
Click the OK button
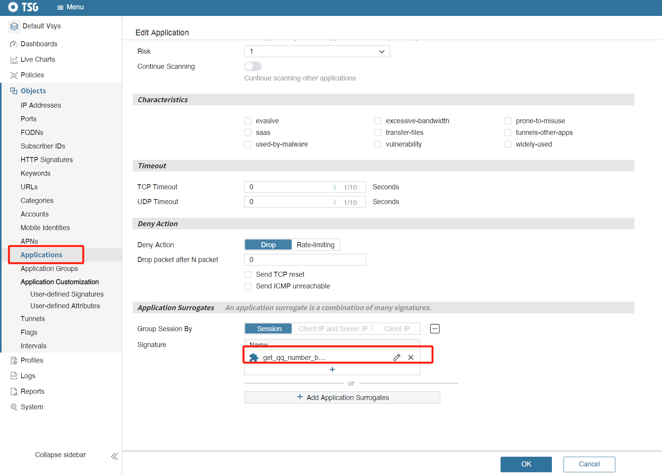pyautogui.click(x=526, y=464)
